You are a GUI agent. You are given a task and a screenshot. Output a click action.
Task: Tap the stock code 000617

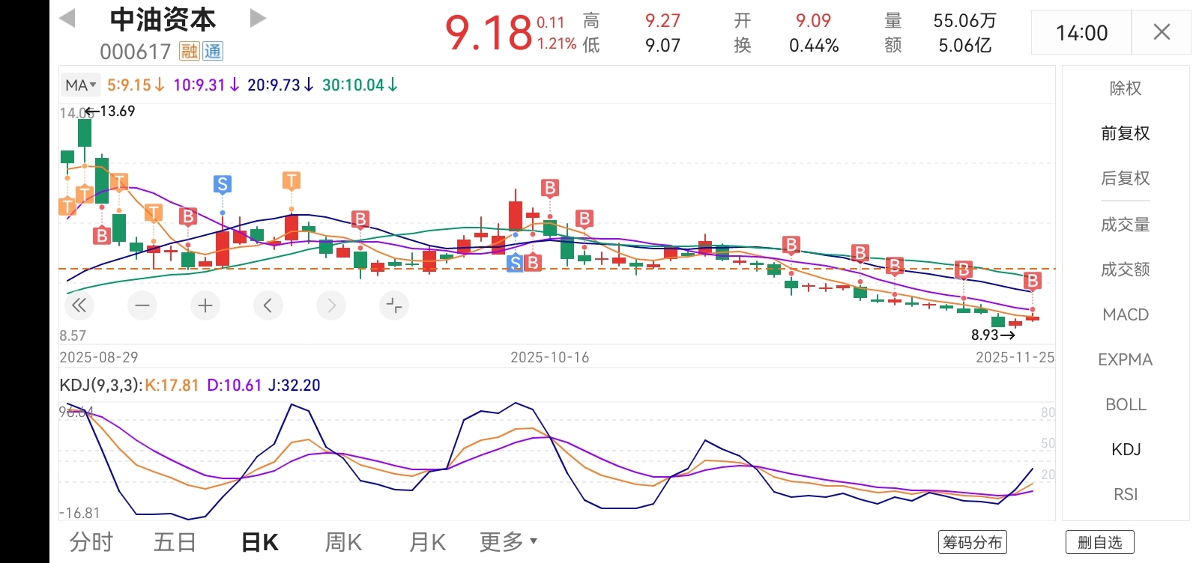click(x=136, y=52)
